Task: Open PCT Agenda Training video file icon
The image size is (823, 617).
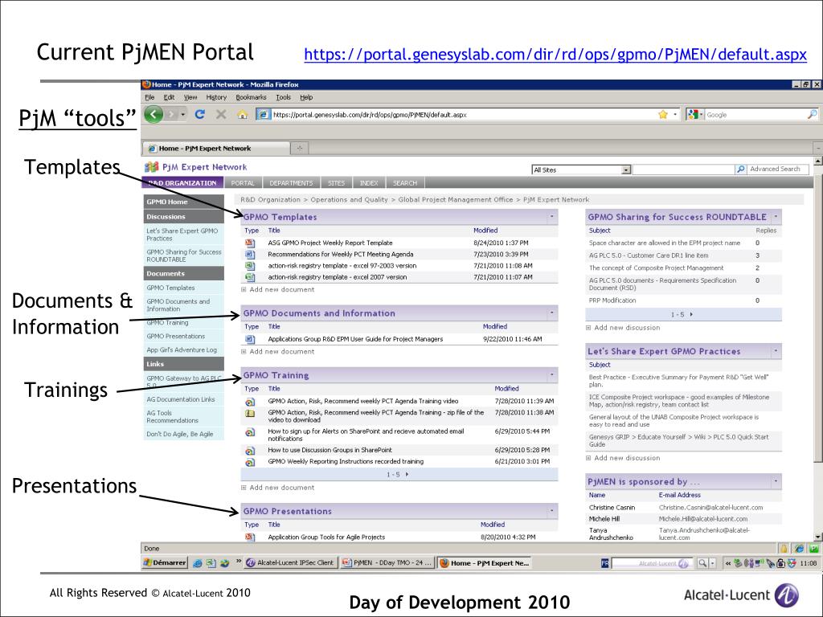Action: (x=250, y=402)
